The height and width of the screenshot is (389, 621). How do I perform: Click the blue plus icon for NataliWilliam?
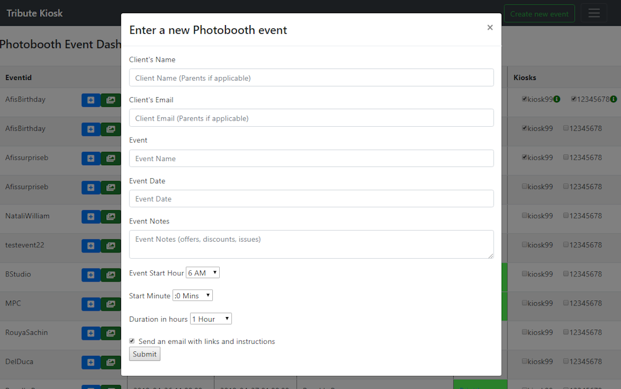[x=91, y=216]
